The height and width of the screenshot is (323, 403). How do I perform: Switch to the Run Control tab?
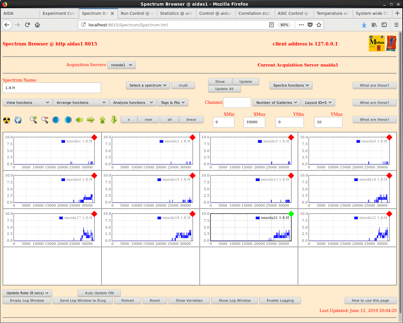137,13
